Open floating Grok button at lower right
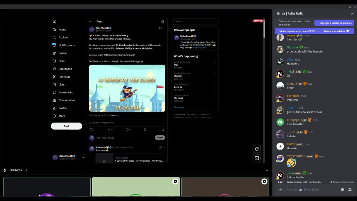Screen dimensions: 357x201 (257, 149)
